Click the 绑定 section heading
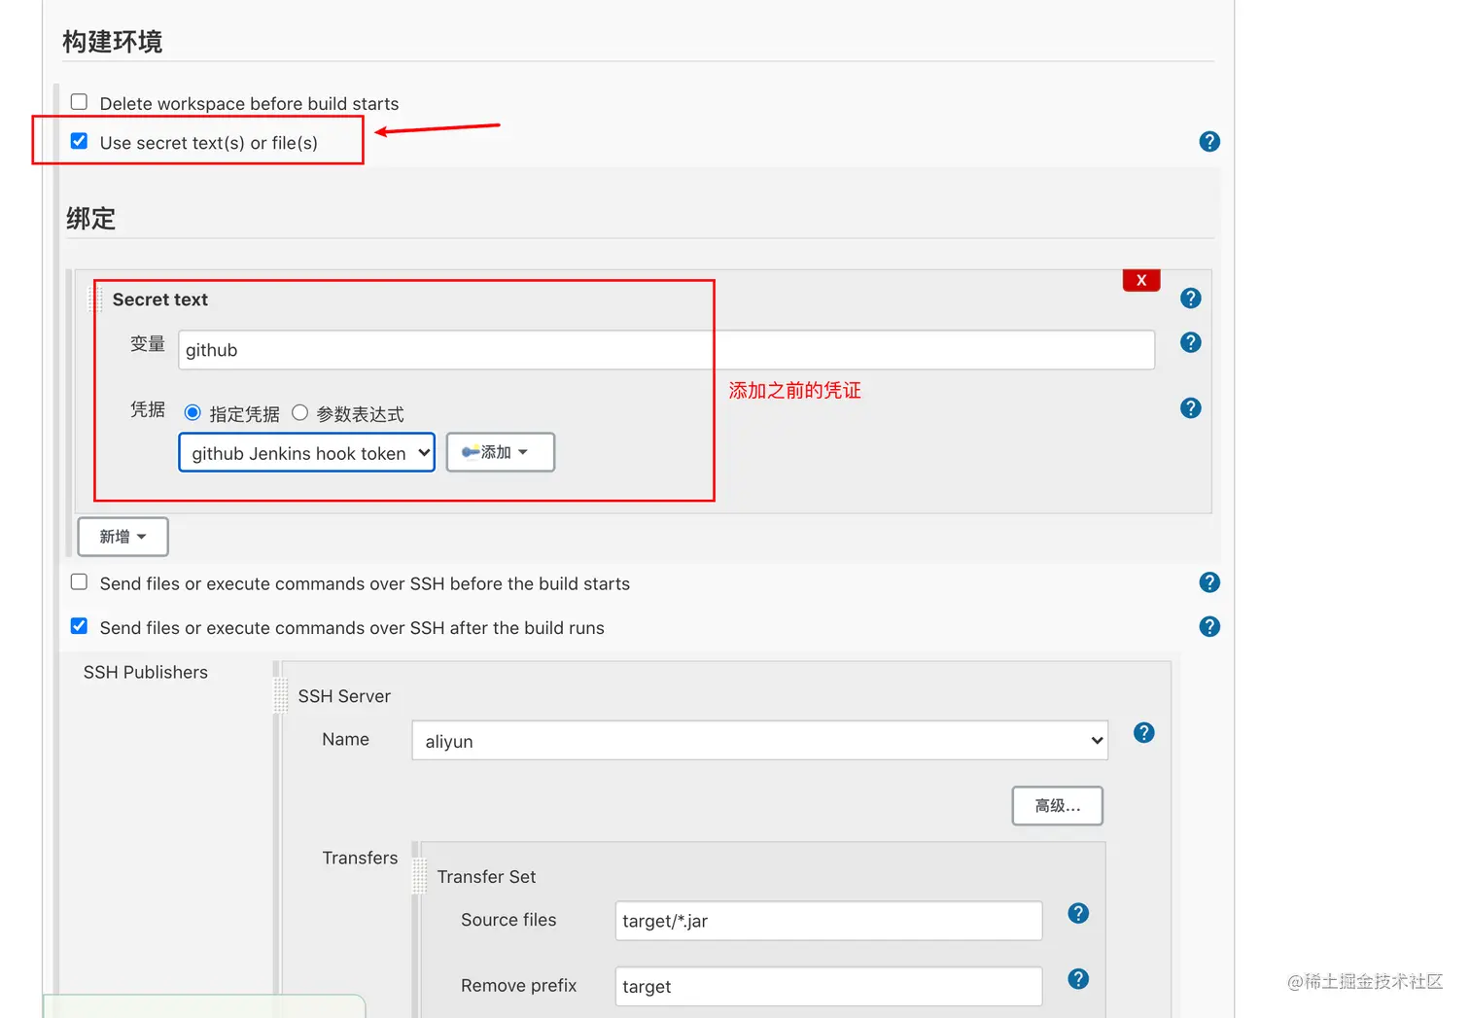1470x1018 pixels. coord(91,219)
